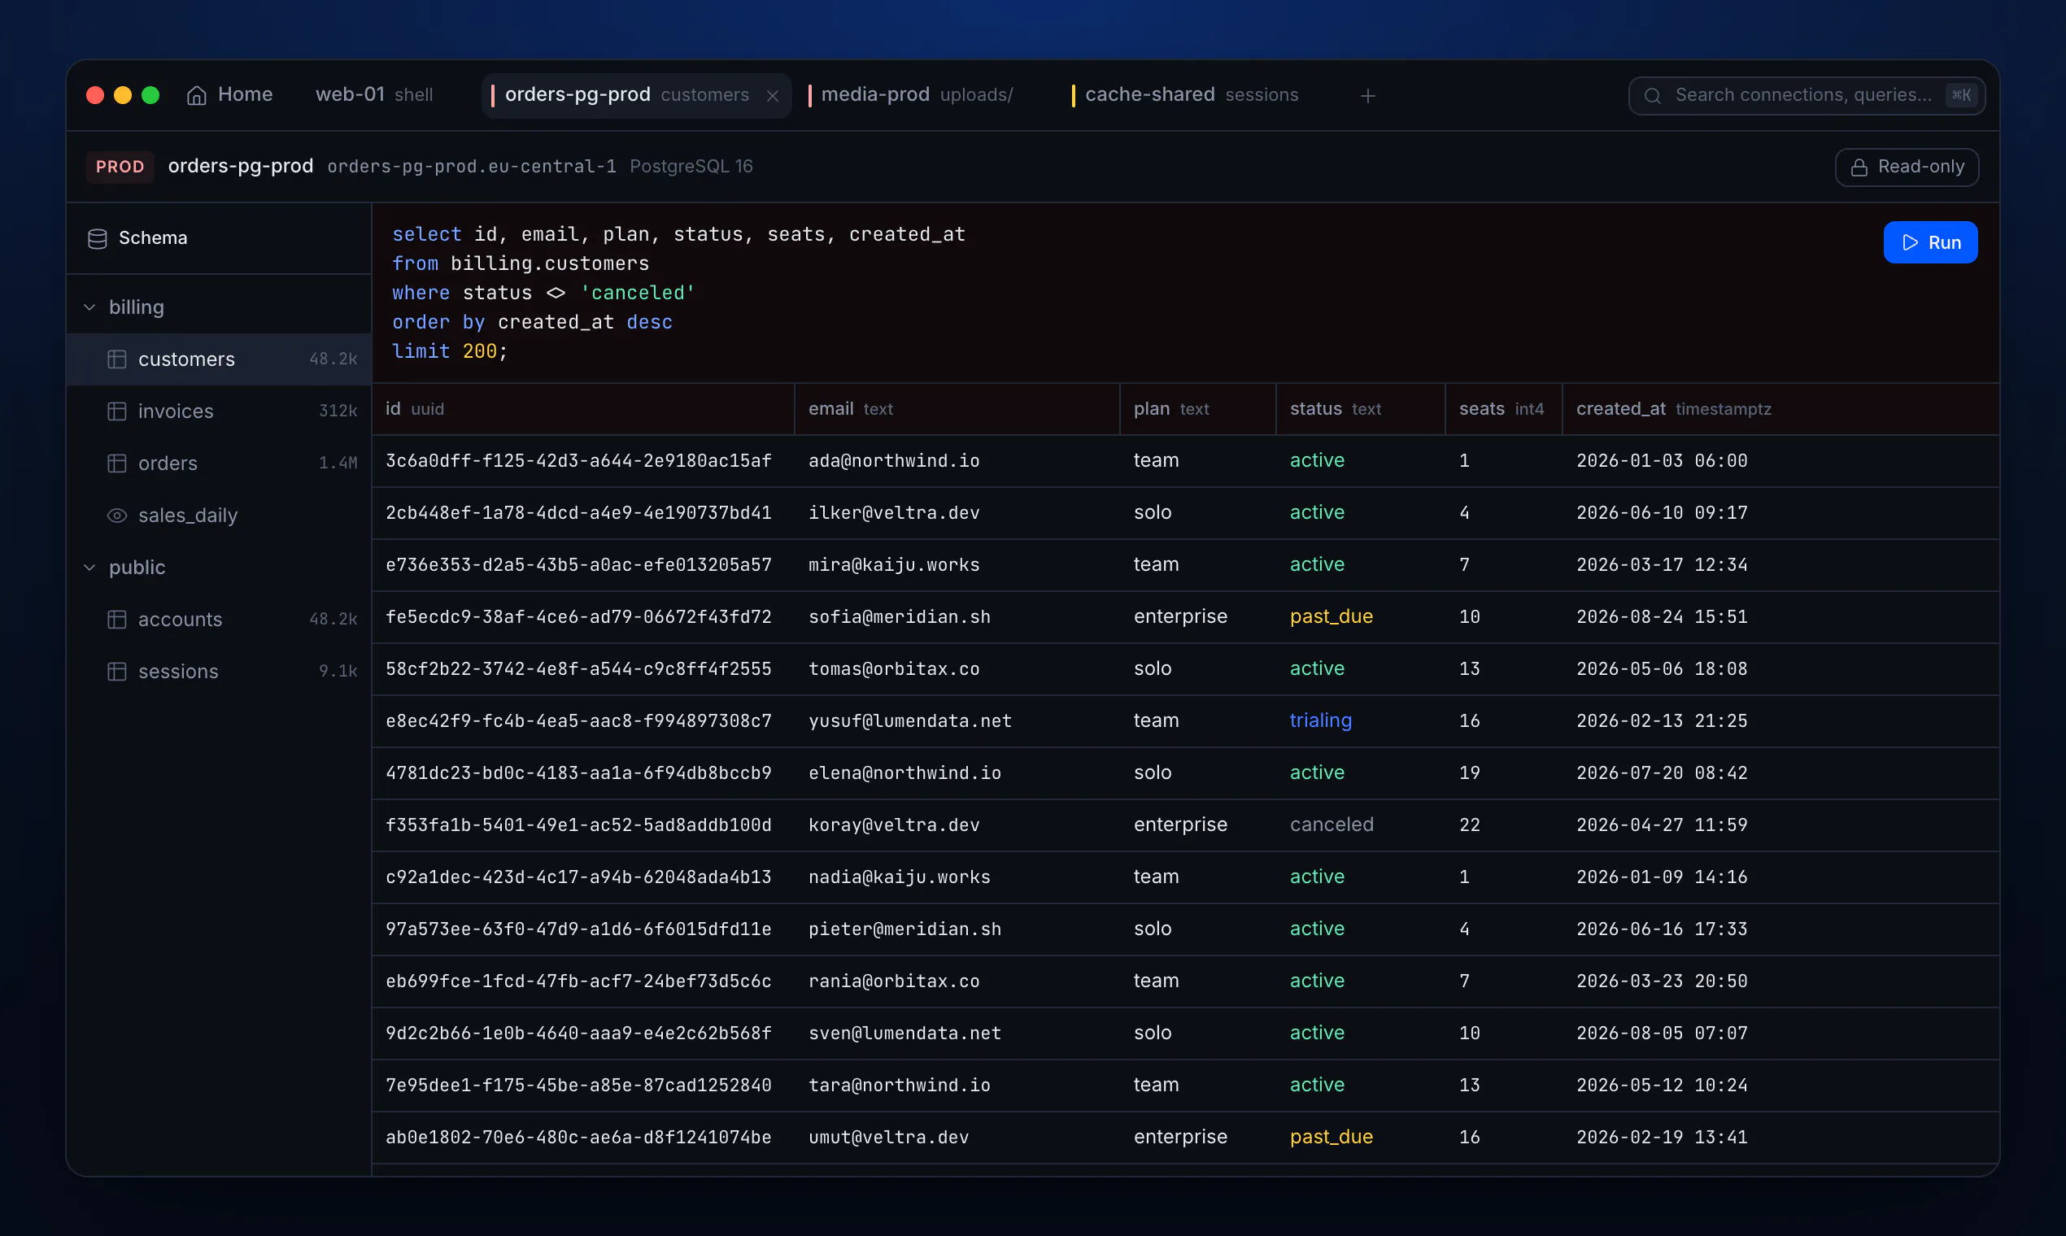Image resolution: width=2066 pixels, height=1236 pixels.
Task: Collapse the billing schema group
Action: [x=90, y=307]
